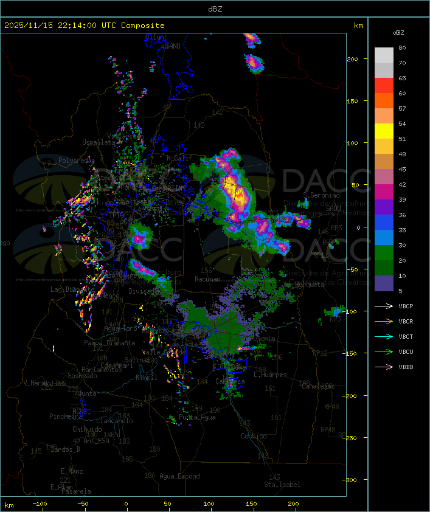The height and width of the screenshot is (512, 430).
Task: Click the Bardas_B place label
Action: point(65,449)
